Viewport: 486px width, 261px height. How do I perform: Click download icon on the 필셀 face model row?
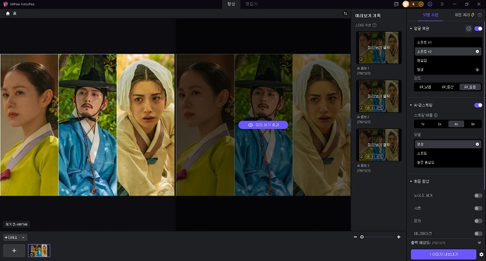(478, 70)
